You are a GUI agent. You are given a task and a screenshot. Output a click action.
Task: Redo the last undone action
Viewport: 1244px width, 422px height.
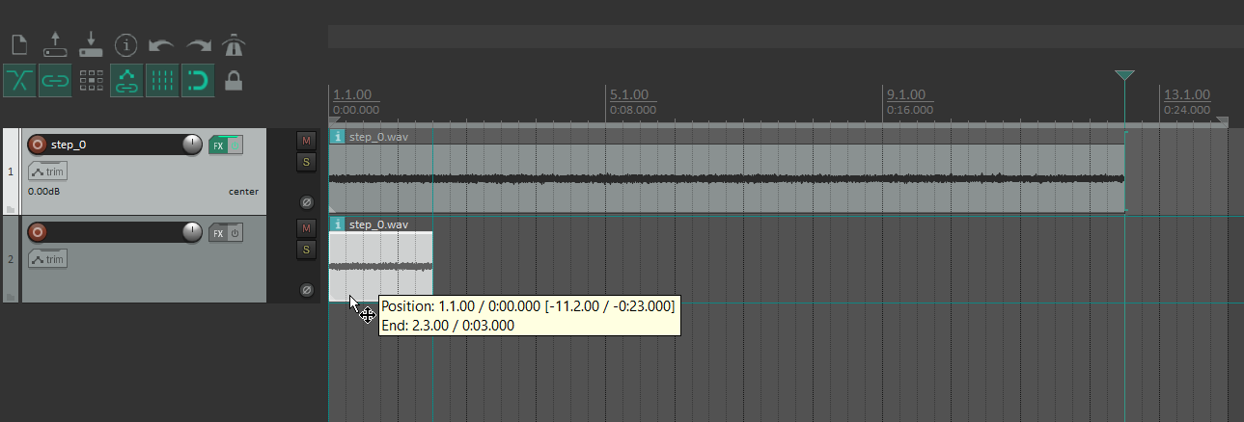coord(198,45)
